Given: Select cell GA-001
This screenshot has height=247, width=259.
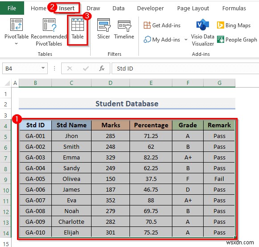Looking at the screenshot, I should point(35,136).
